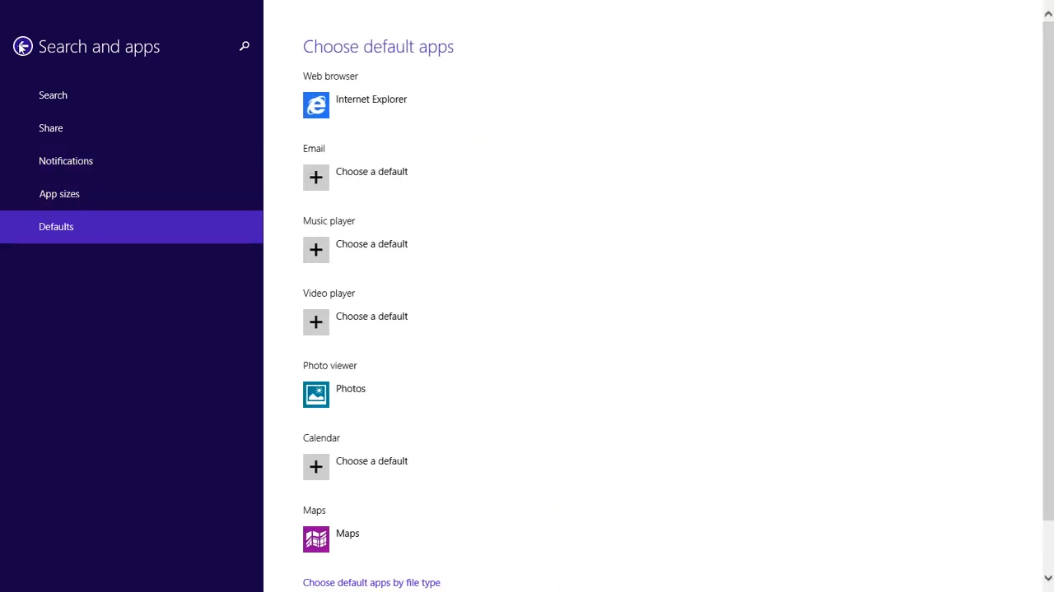
Task: Click the Internet Explorer label for Web browser
Action: pyautogui.click(x=371, y=99)
